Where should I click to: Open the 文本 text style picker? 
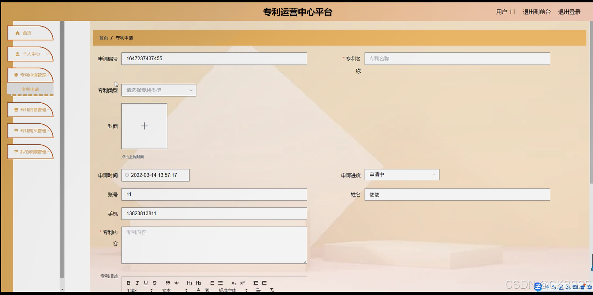click(x=175, y=291)
